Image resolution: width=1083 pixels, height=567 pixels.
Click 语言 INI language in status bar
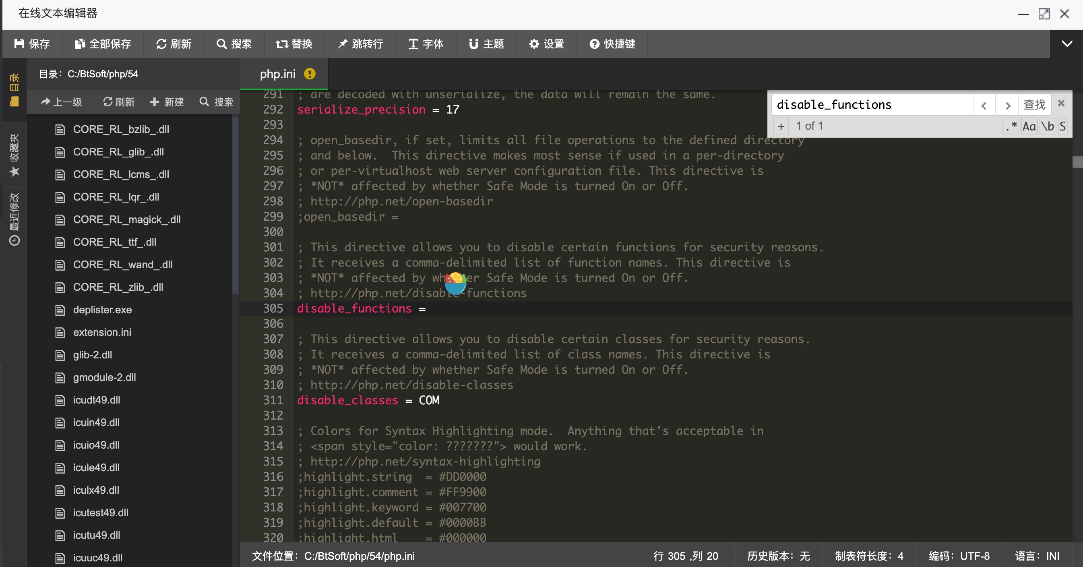point(1037,556)
